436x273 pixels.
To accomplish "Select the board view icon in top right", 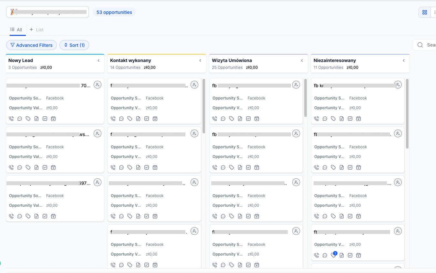I will [424, 12].
